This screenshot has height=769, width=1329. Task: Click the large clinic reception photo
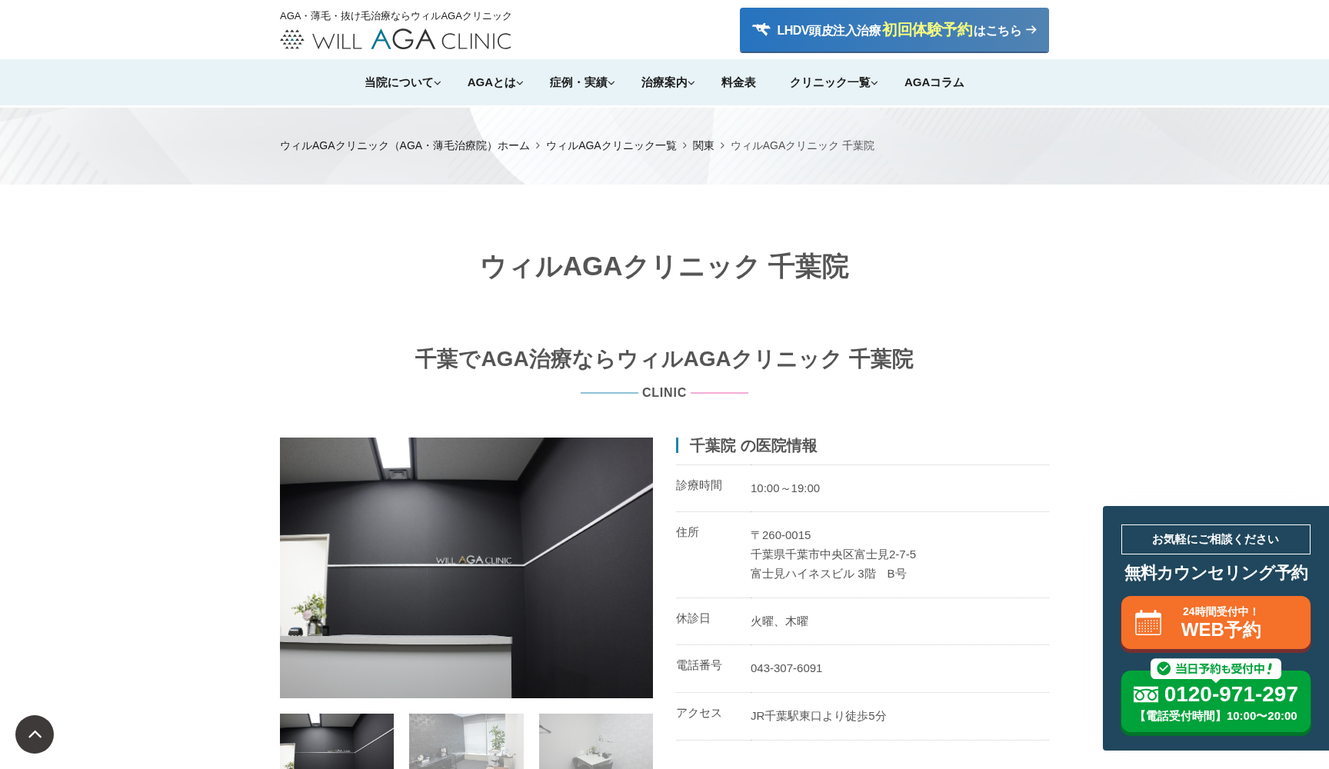click(465, 568)
